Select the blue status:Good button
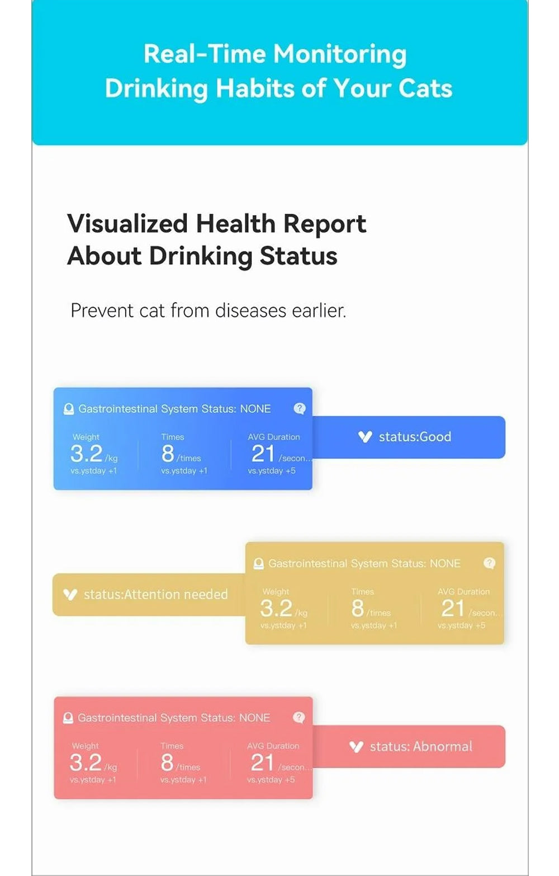559x876 pixels. tap(409, 437)
